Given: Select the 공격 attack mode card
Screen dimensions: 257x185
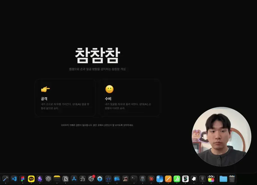Looking at the screenshot, I should [65, 98].
